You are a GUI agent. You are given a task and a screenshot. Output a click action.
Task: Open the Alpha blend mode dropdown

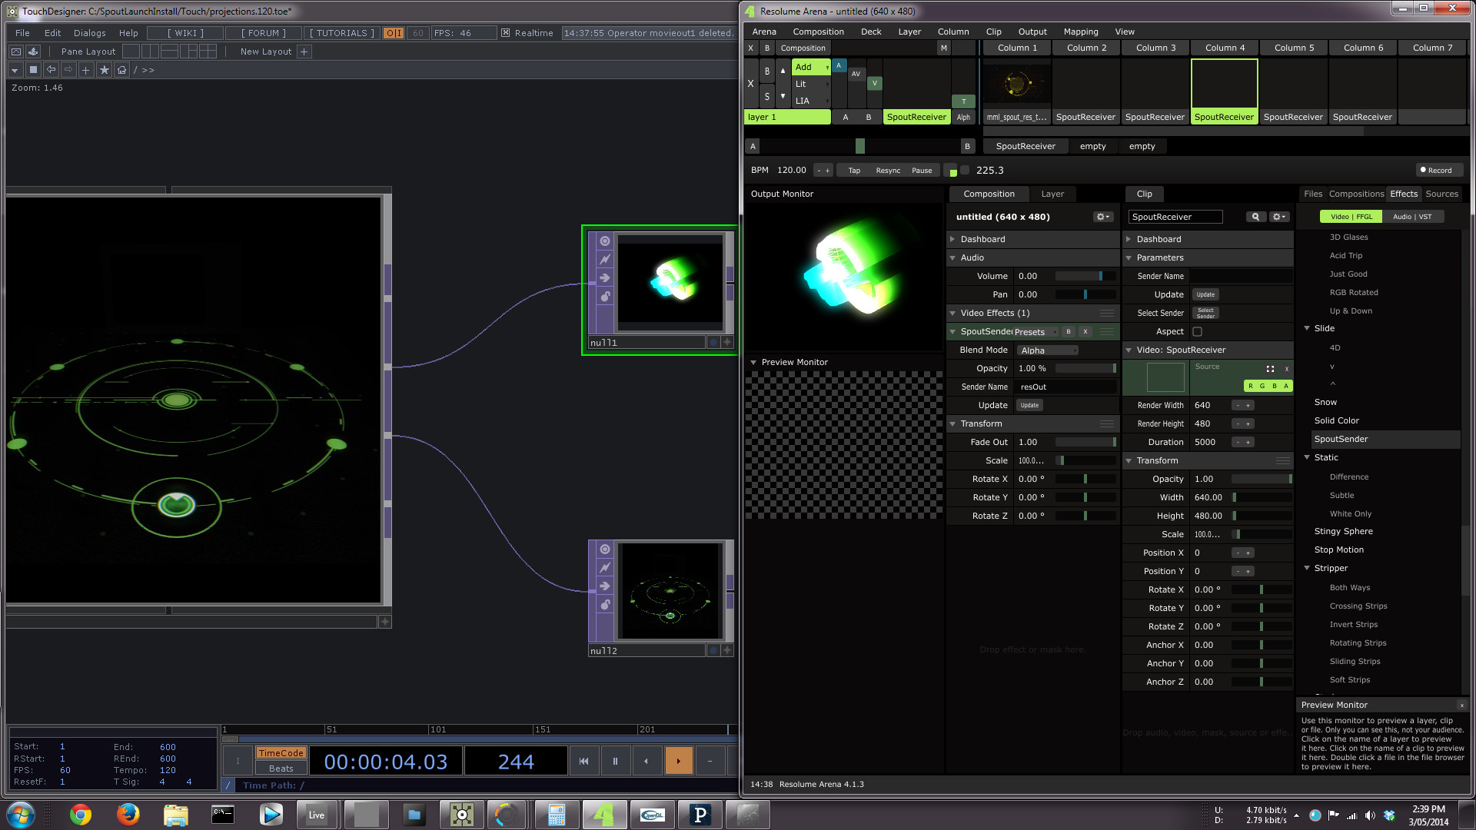pyautogui.click(x=1048, y=350)
